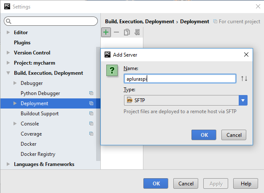Click the Name field containing apluraspi
264x193 pixels.
(180, 79)
